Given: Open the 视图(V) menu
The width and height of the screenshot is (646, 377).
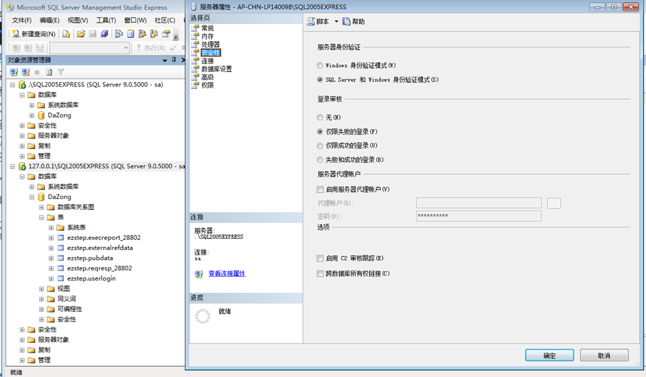Looking at the screenshot, I should point(78,20).
